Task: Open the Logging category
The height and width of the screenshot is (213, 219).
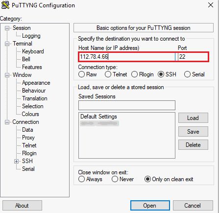Action: pos(31,36)
